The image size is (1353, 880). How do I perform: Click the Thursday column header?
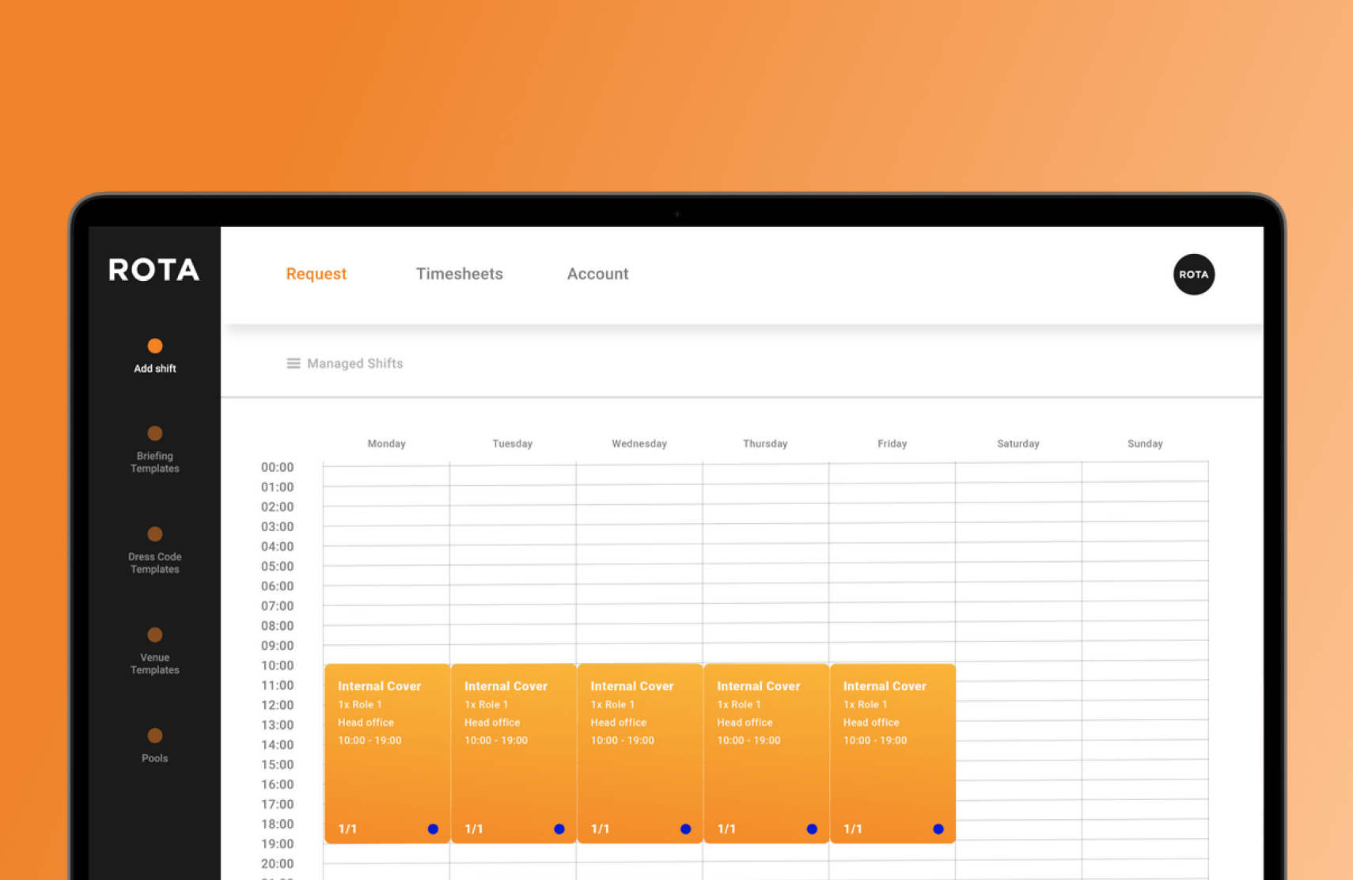tap(765, 444)
